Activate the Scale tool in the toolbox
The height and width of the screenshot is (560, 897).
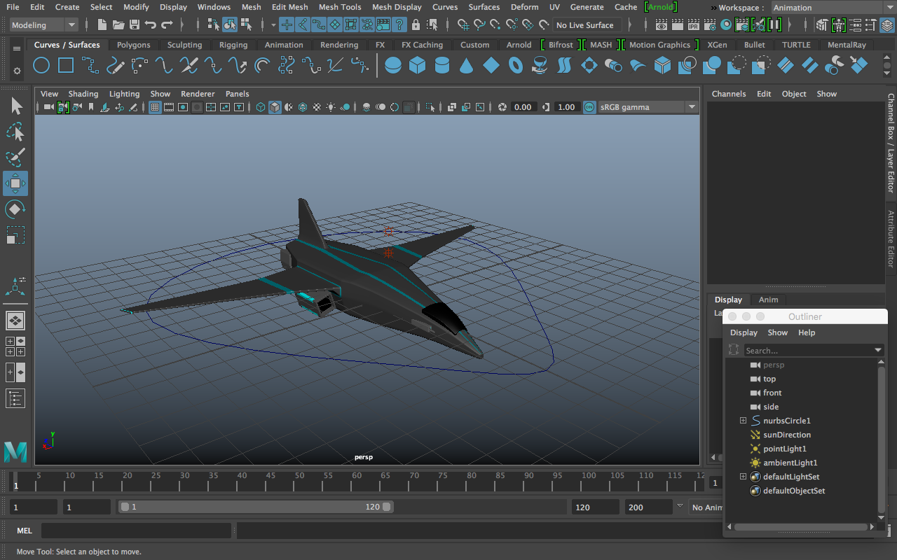coord(15,234)
